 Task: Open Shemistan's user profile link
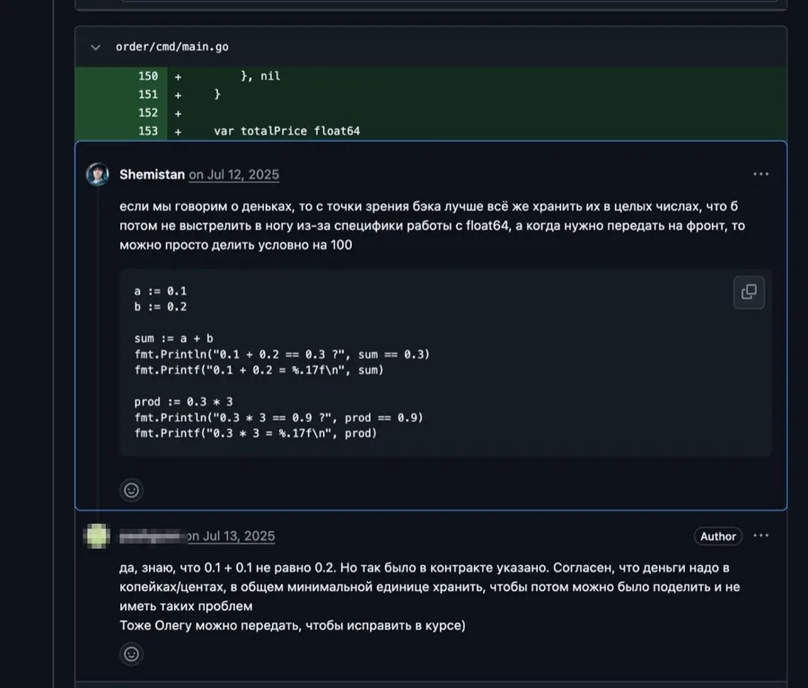[x=152, y=175]
